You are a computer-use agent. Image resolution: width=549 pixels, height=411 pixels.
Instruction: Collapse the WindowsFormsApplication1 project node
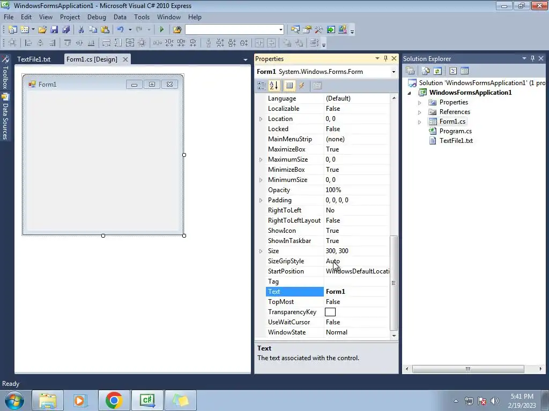click(x=409, y=93)
